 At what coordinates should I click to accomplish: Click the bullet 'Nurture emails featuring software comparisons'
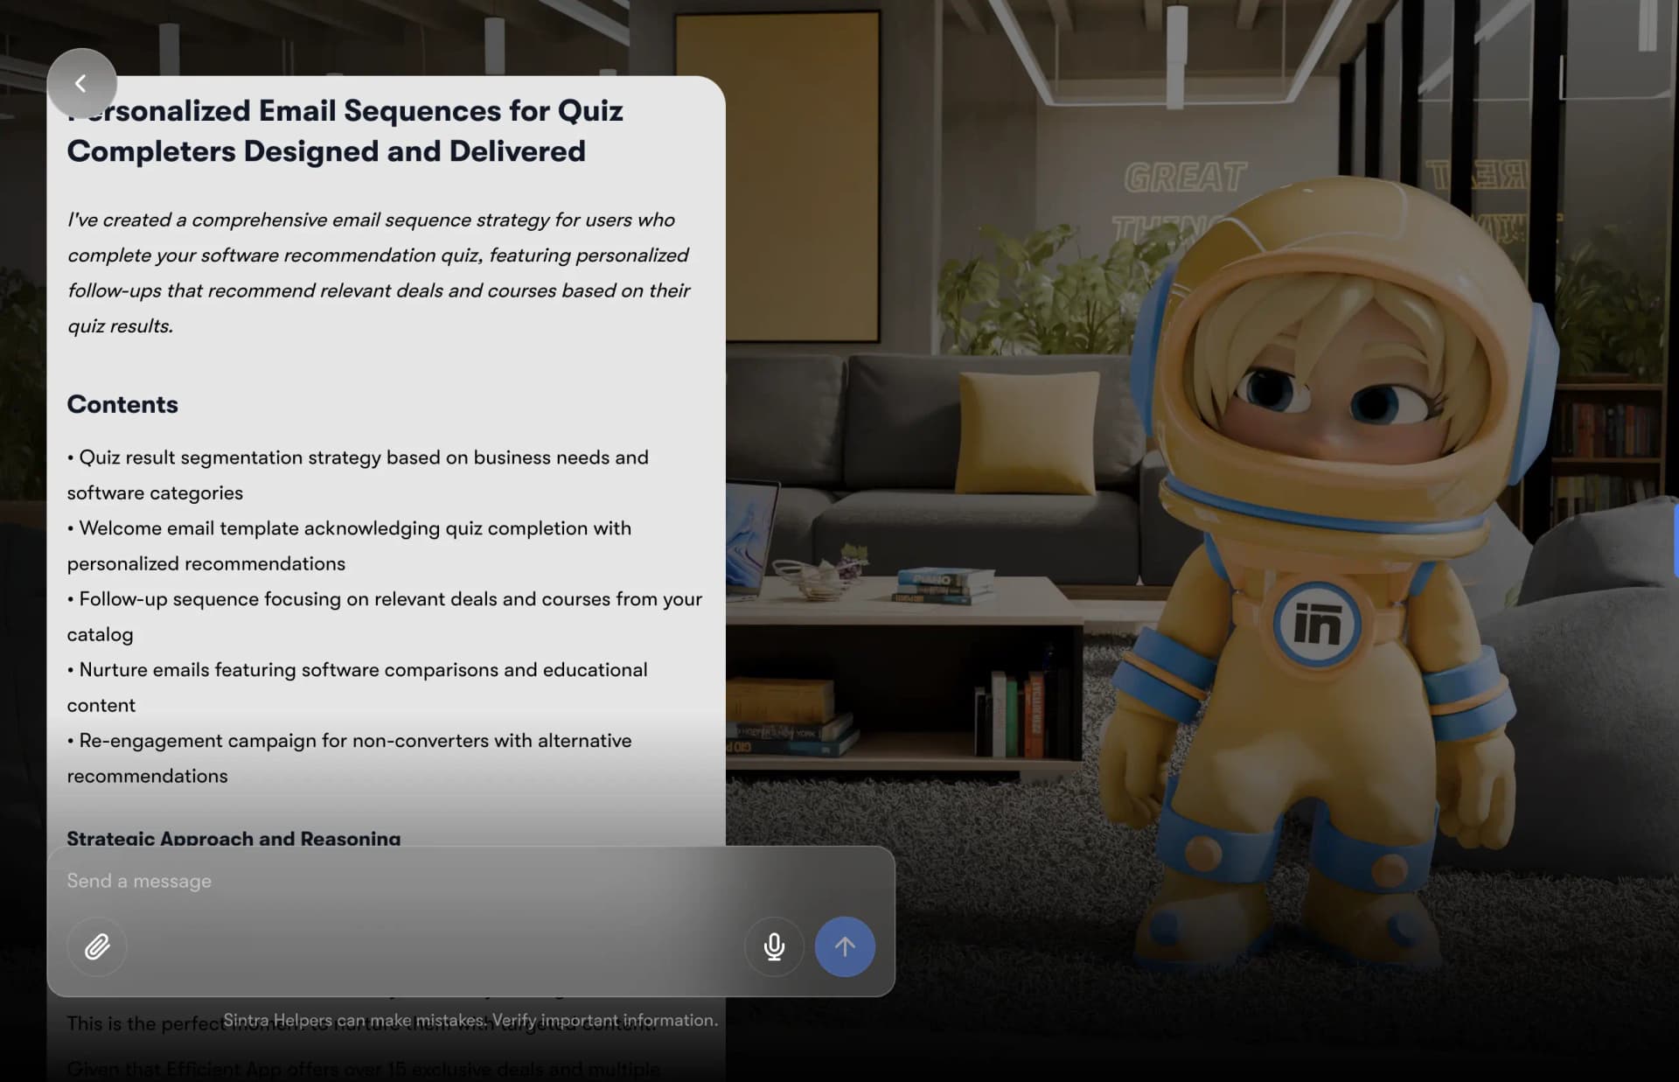click(x=357, y=688)
